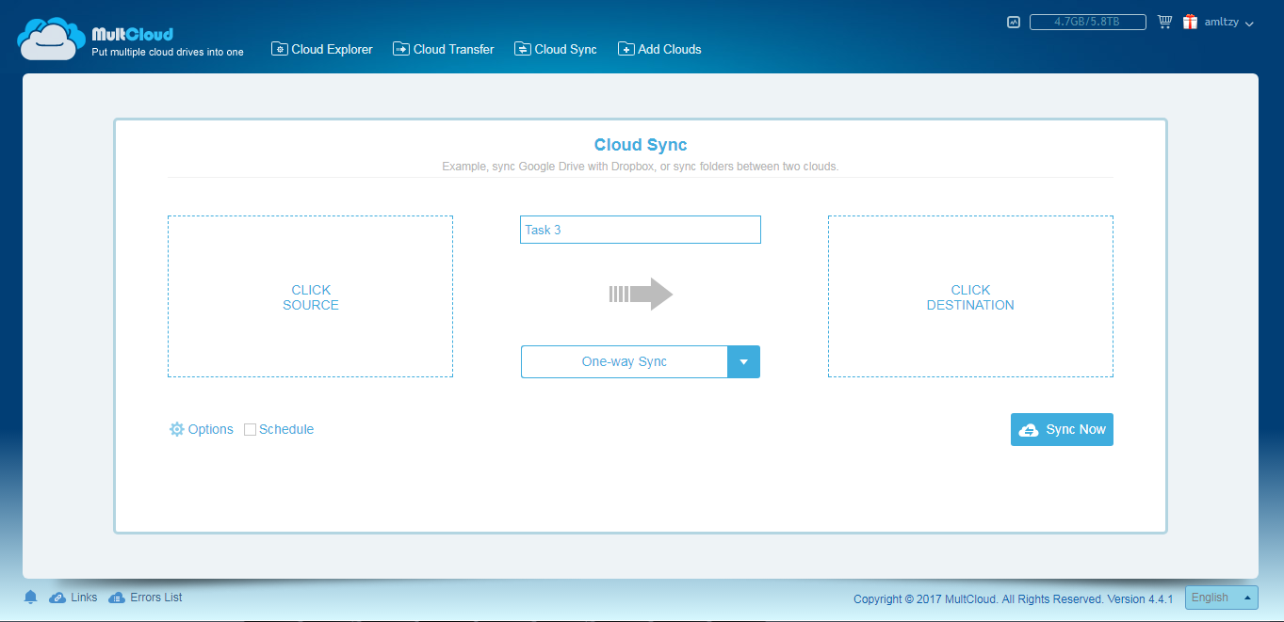Open the One-way Sync mode combo box
Viewport: 1284px width, 622px height.
[640, 361]
